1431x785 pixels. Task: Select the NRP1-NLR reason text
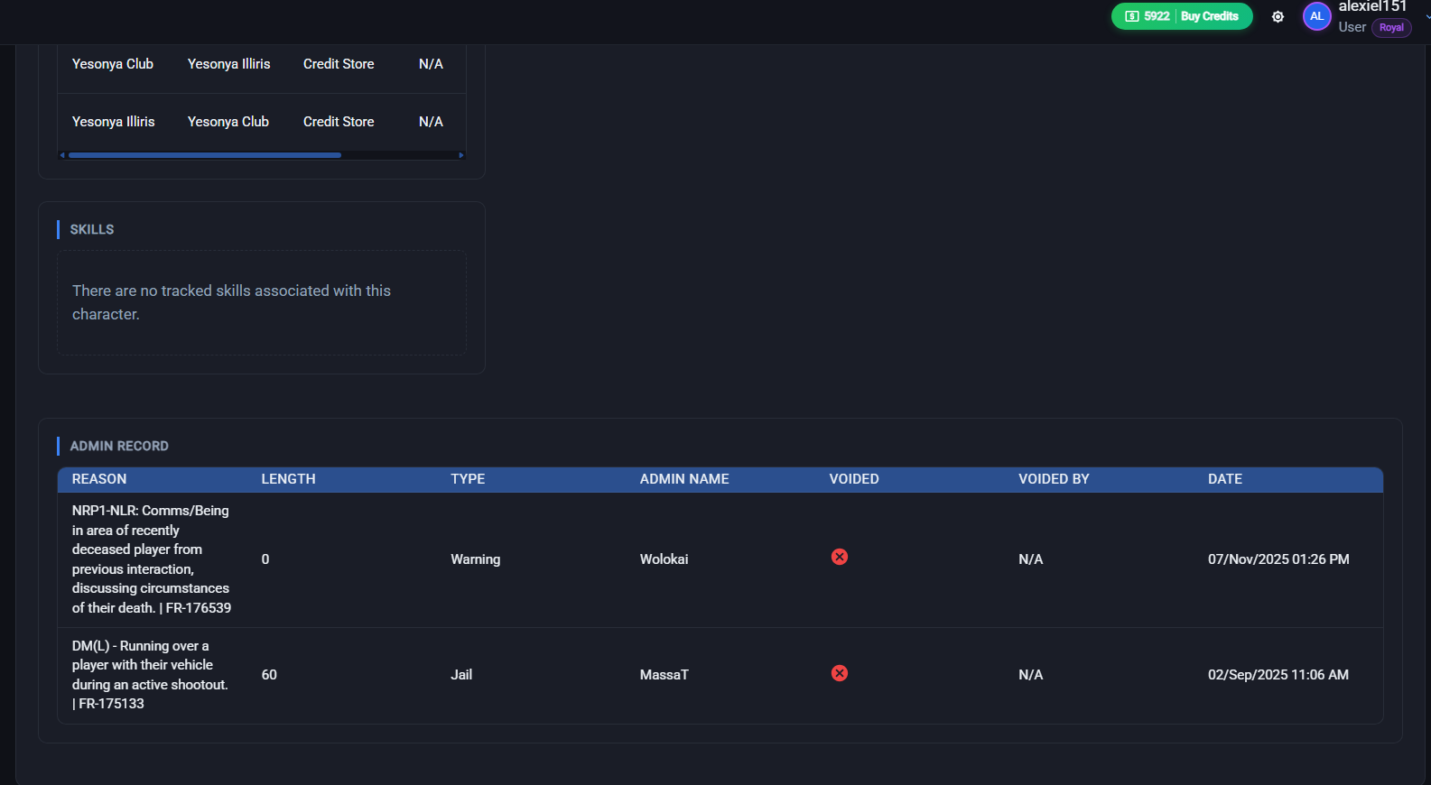click(x=152, y=559)
